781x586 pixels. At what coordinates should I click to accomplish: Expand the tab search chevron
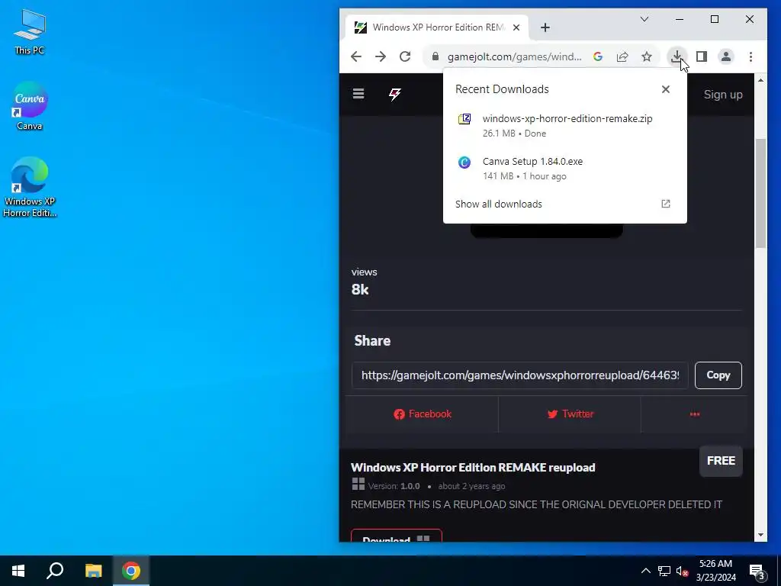[644, 19]
